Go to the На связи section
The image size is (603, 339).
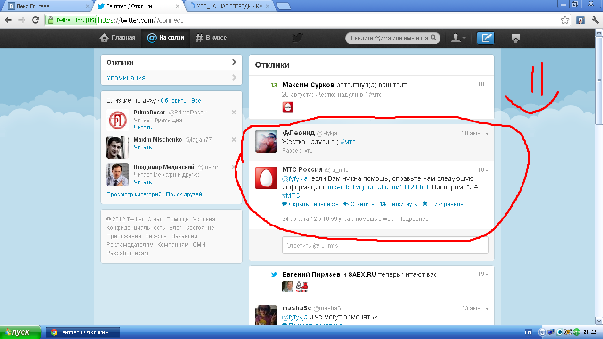click(x=165, y=38)
